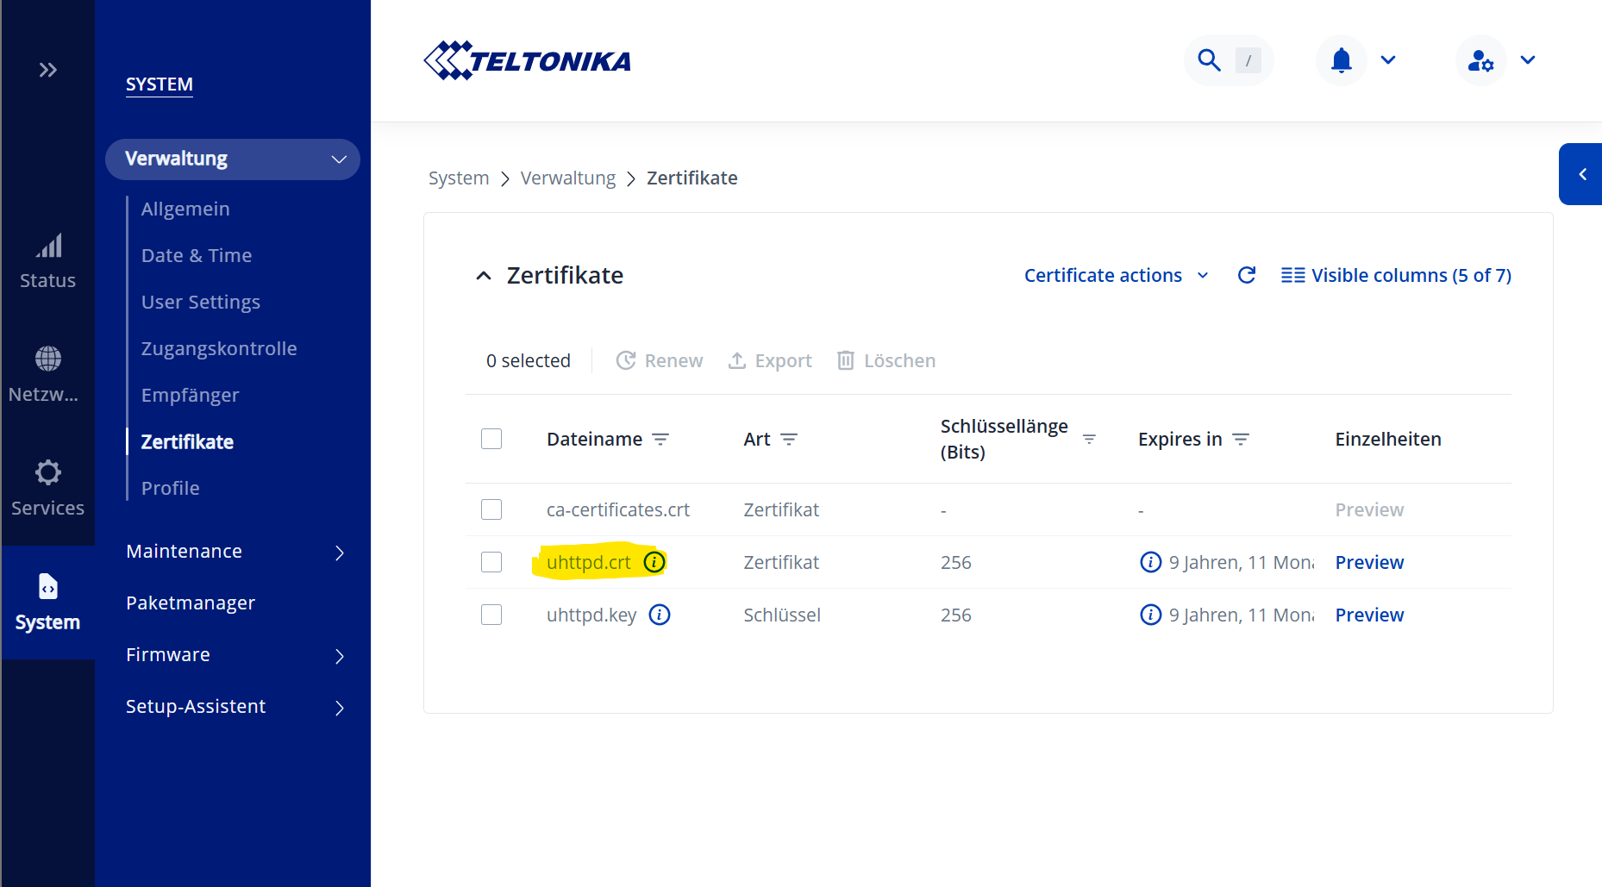The image size is (1602, 887).
Task: Go to the Paketmanager page
Action: tap(191, 603)
